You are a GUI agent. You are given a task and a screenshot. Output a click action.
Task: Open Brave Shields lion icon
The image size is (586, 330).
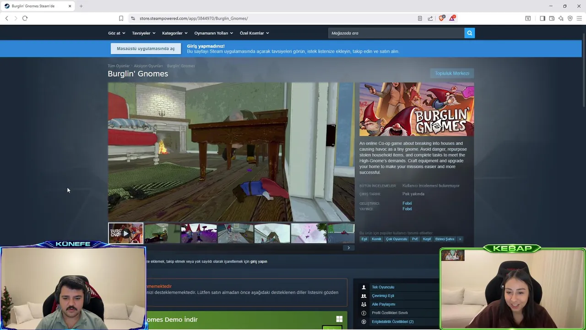(441, 18)
